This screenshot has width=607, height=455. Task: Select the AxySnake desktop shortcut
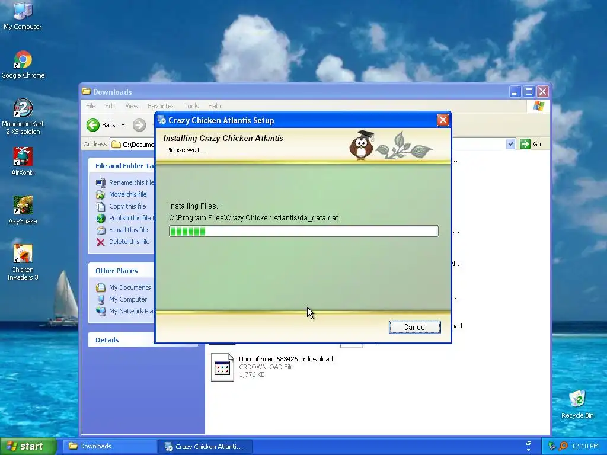(23, 210)
